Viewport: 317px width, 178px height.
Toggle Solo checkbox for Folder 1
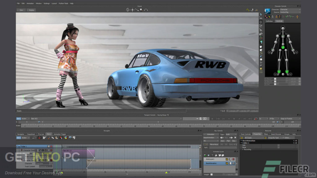278,145
